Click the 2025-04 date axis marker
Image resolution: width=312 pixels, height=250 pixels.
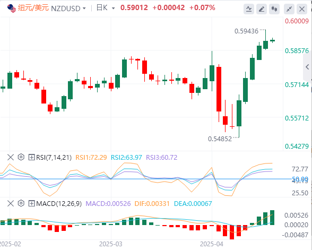click(212, 244)
